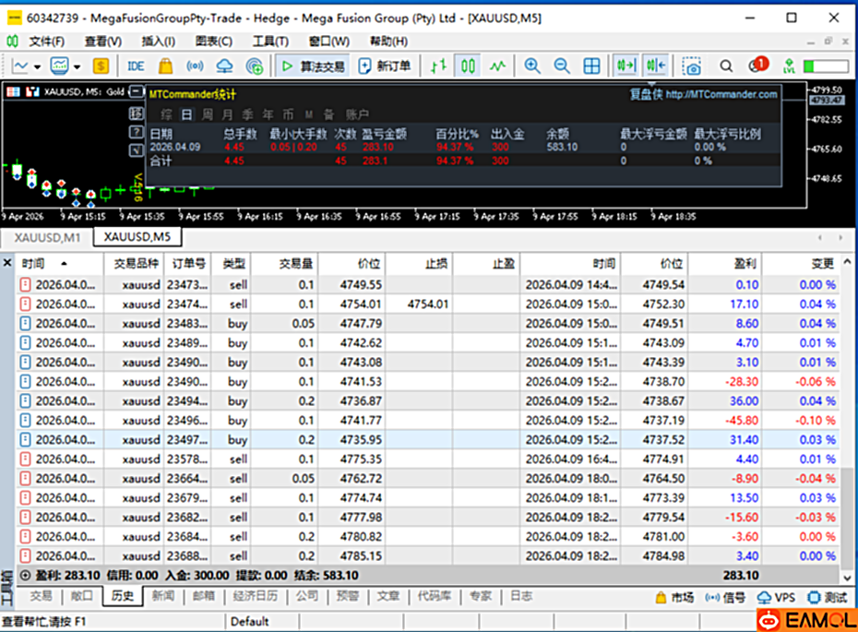Expand the chart type dropdown arrow

37,66
